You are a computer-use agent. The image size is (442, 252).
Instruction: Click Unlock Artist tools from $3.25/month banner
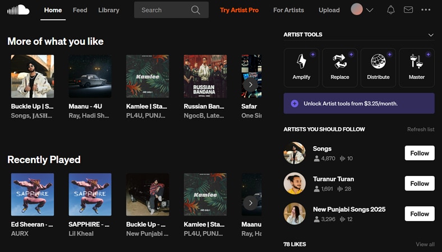359,104
